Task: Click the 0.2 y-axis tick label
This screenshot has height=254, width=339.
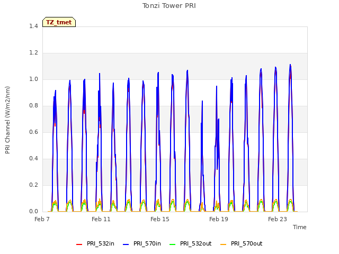Action: (x=33, y=185)
